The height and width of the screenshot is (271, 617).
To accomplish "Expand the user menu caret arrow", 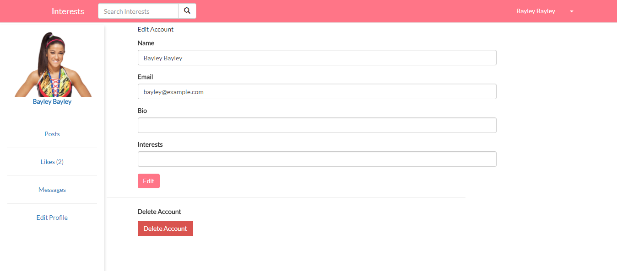I will (572, 11).
